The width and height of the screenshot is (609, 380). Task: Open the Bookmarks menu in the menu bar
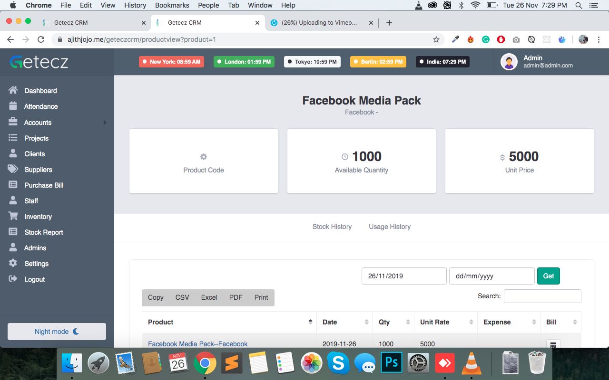[172, 5]
